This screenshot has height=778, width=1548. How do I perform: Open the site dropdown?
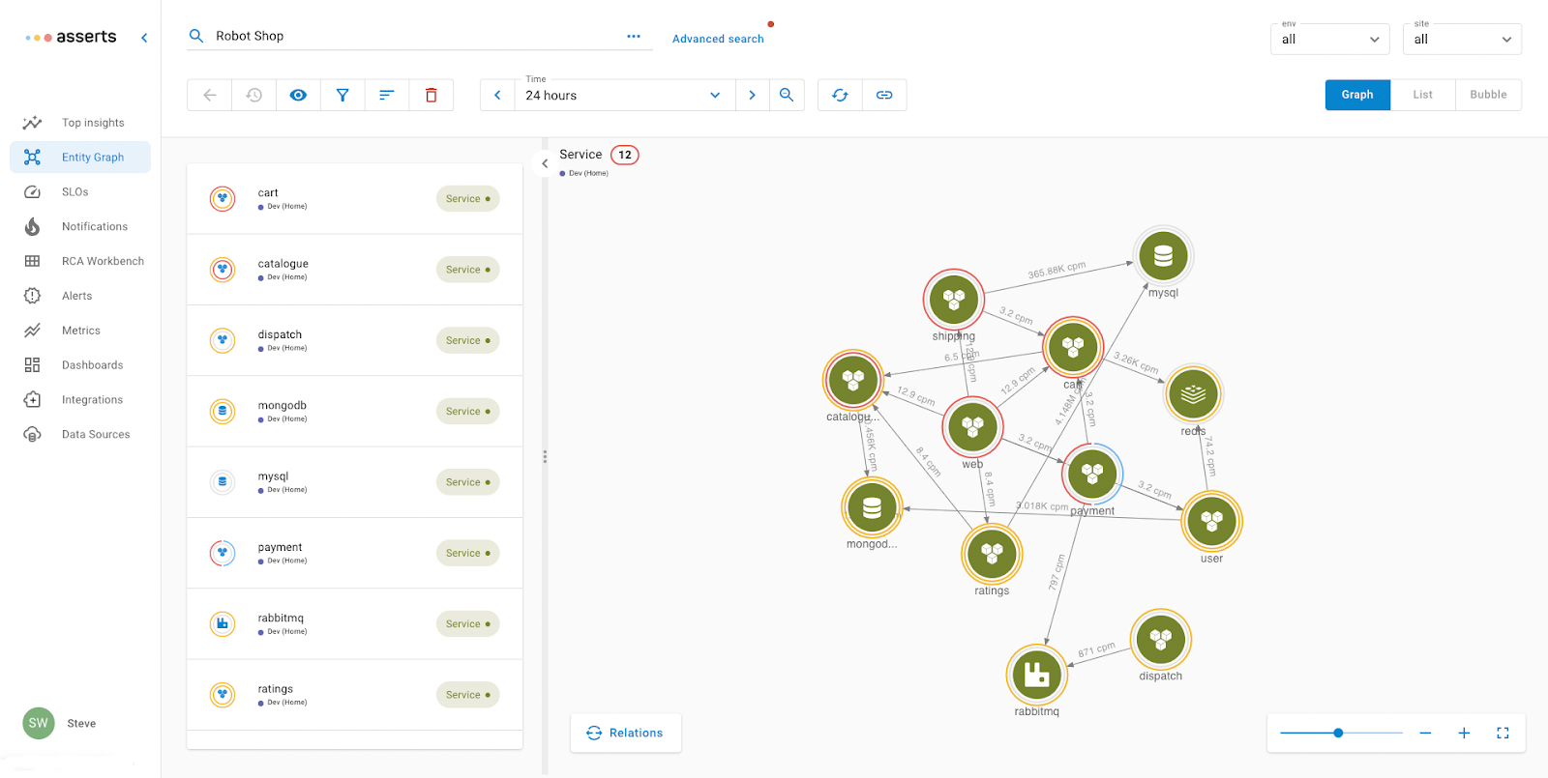[x=1461, y=40]
